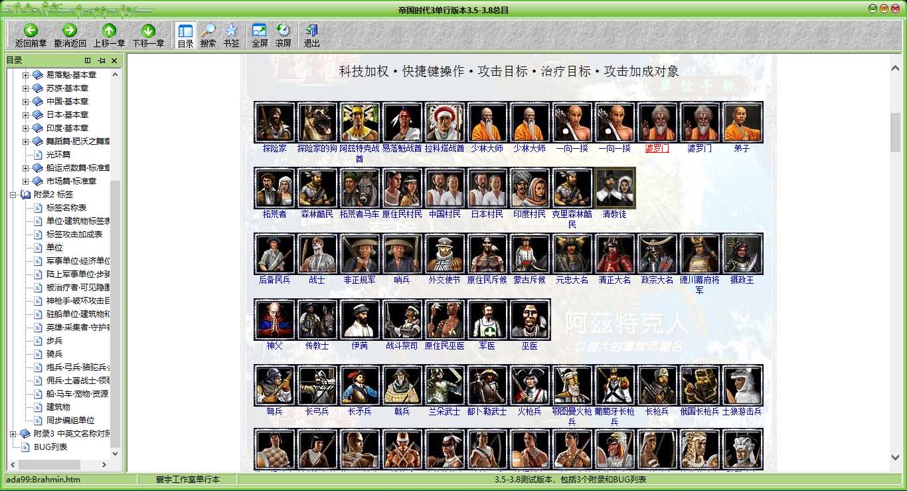Select 标签名称表 in the contents tree
Viewport: 907px width, 491px height.
pos(66,207)
